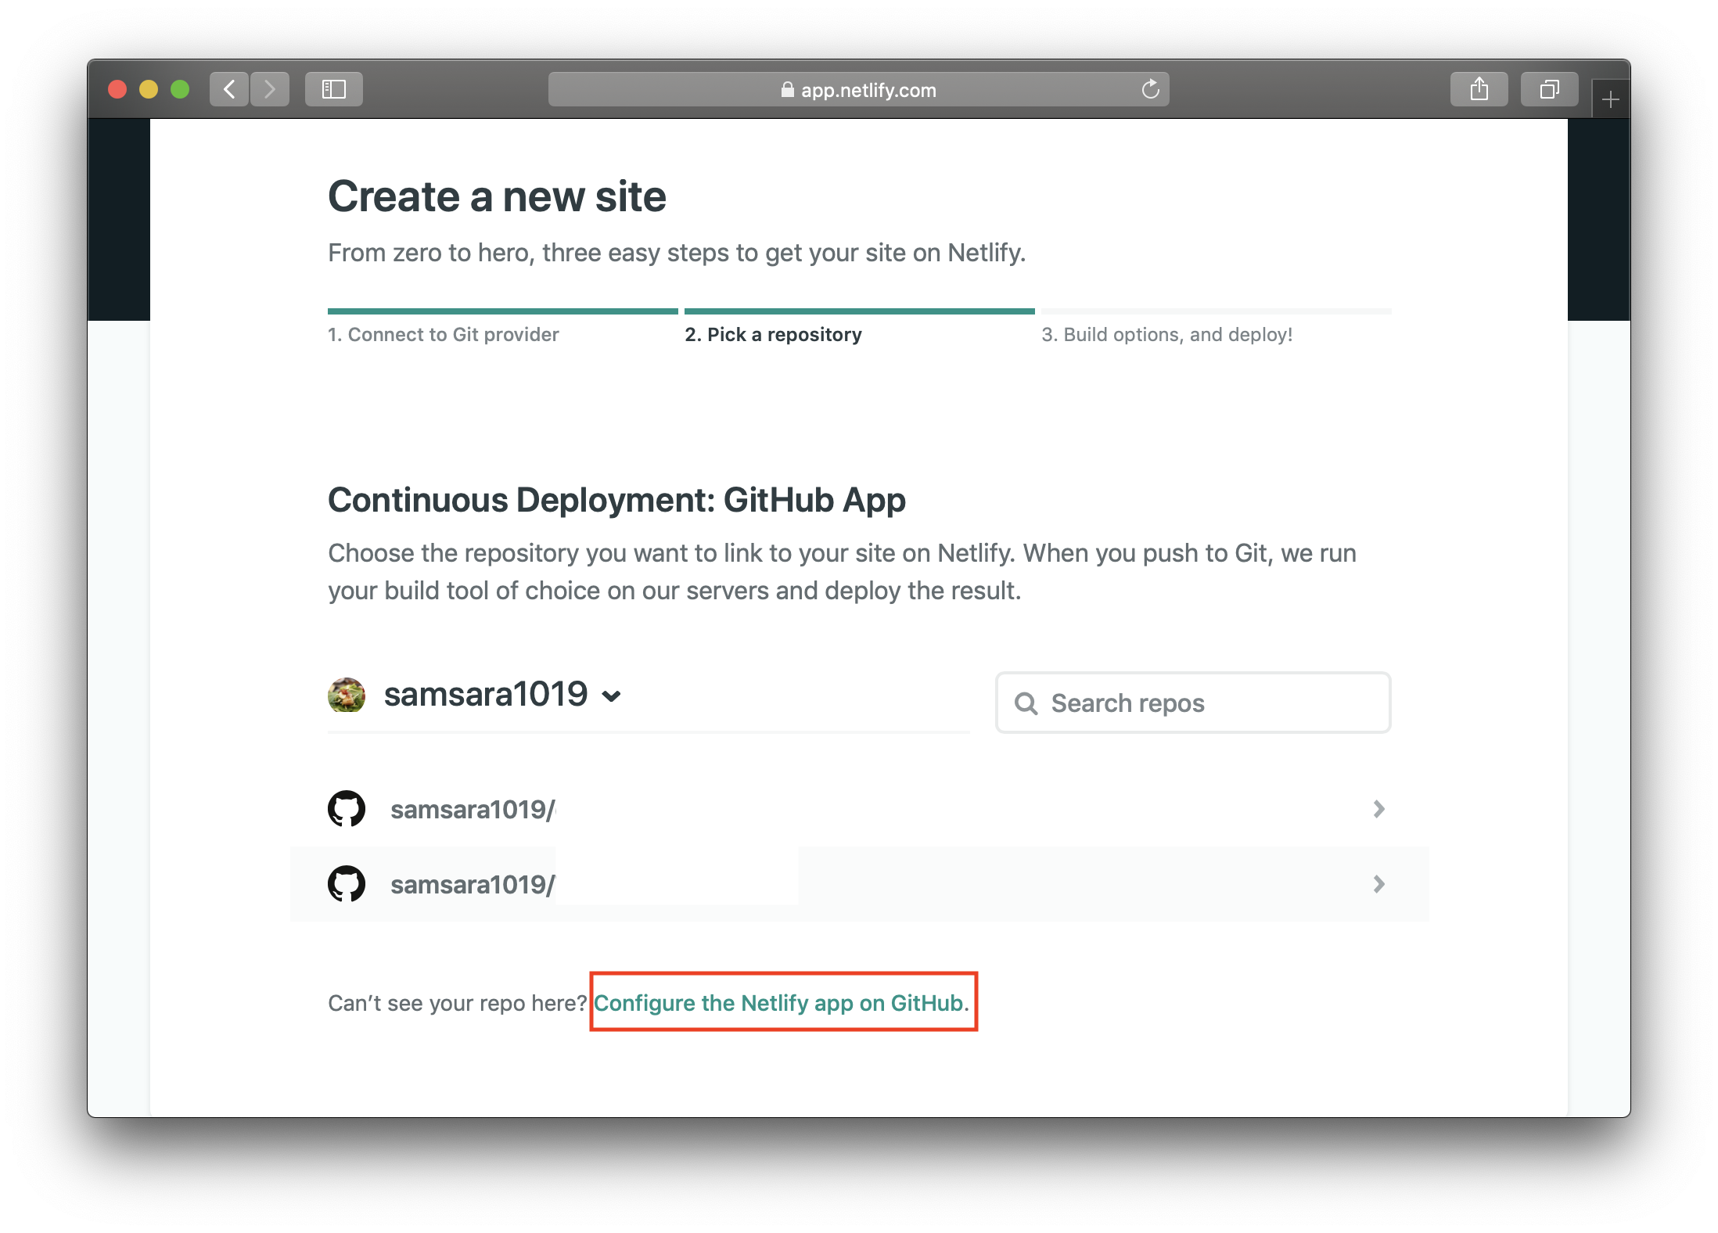This screenshot has height=1233, width=1718.
Task: Open the Safari share icon
Action: 1479,89
